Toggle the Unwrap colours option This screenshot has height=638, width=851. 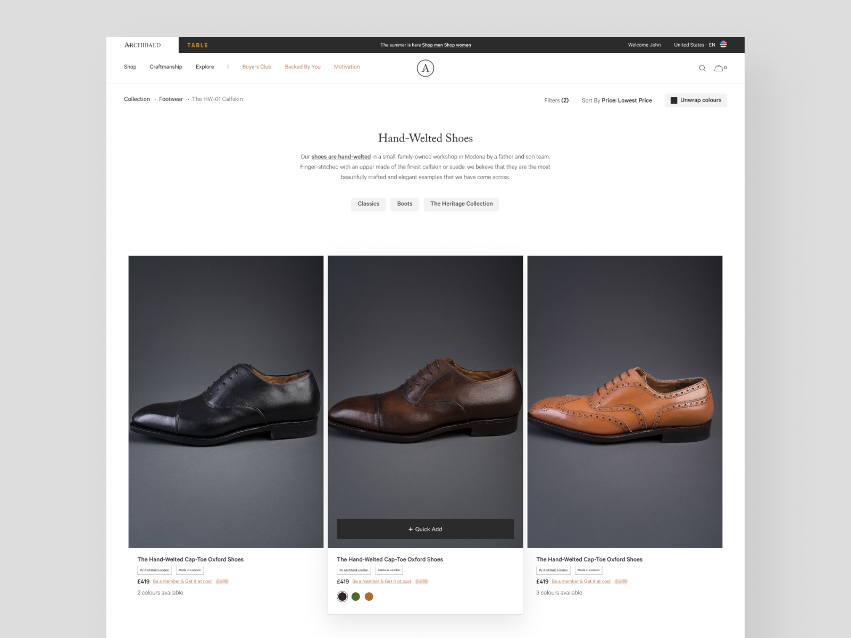pyautogui.click(x=696, y=100)
